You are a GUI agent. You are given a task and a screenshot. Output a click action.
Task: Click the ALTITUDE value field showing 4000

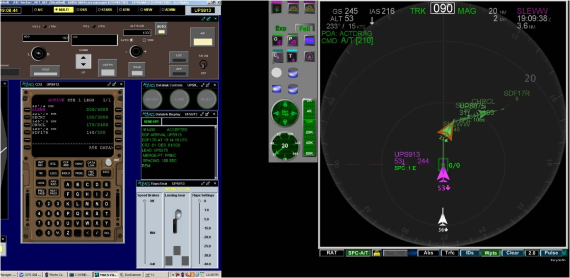click(138, 33)
